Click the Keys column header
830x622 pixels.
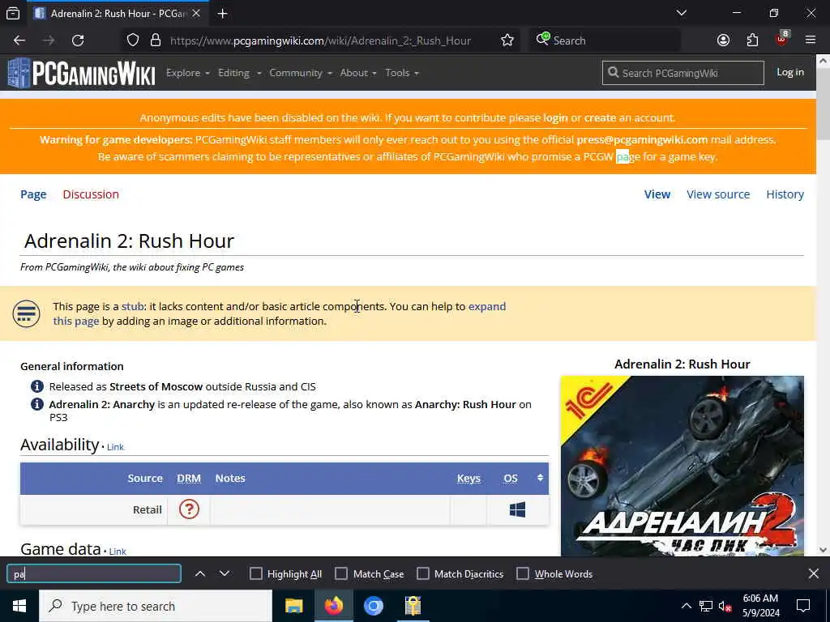(468, 478)
